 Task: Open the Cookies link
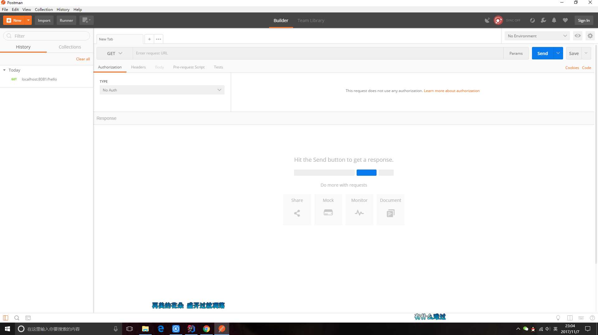click(572, 68)
